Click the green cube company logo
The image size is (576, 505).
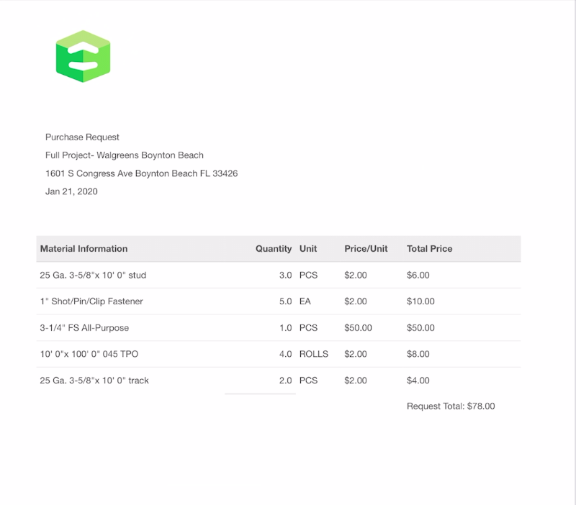click(83, 56)
